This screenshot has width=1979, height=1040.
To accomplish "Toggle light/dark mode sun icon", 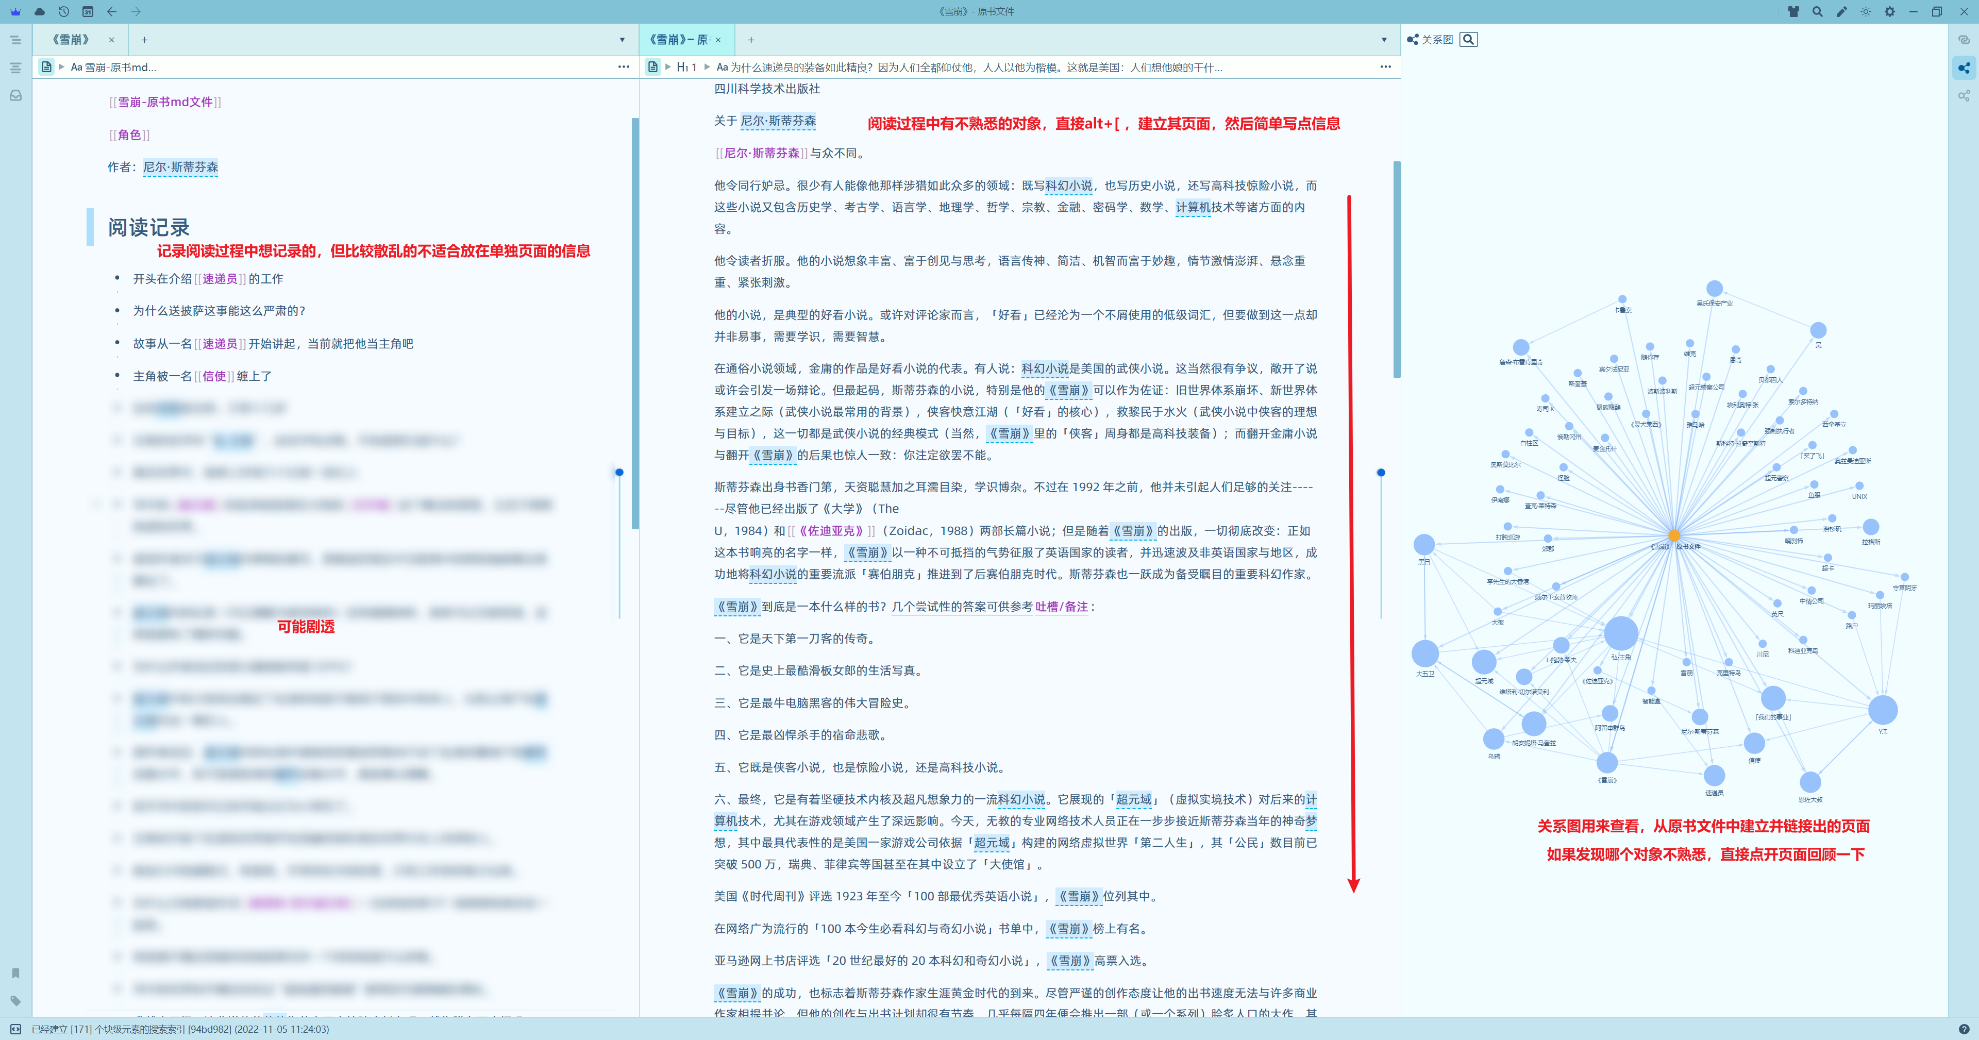I will click(1865, 11).
